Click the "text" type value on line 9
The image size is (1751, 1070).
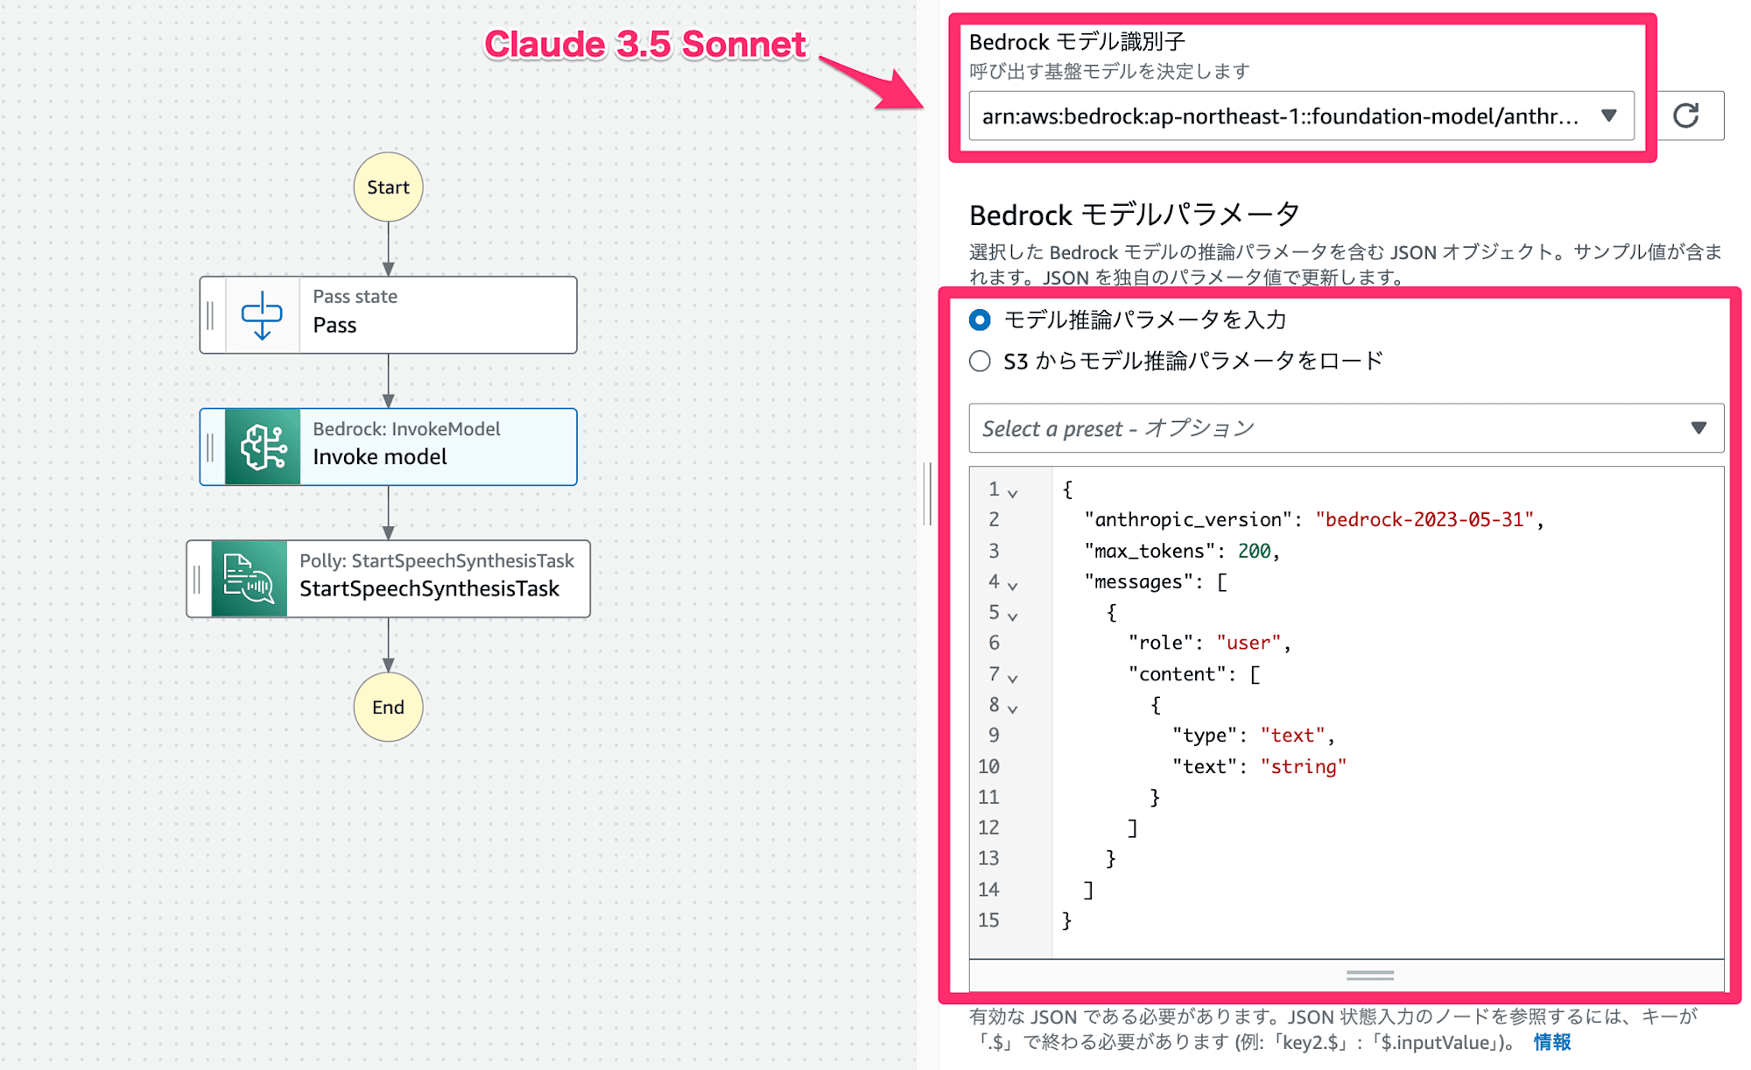point(1292,736)
